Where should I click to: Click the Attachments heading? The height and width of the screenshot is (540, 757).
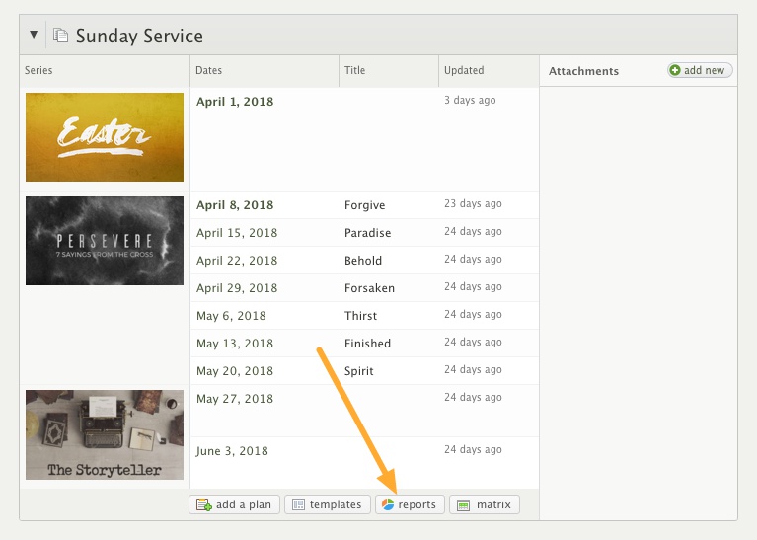583,71
